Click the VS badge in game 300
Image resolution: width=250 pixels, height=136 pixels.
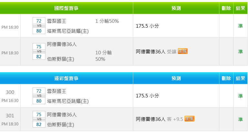point(39,95)
